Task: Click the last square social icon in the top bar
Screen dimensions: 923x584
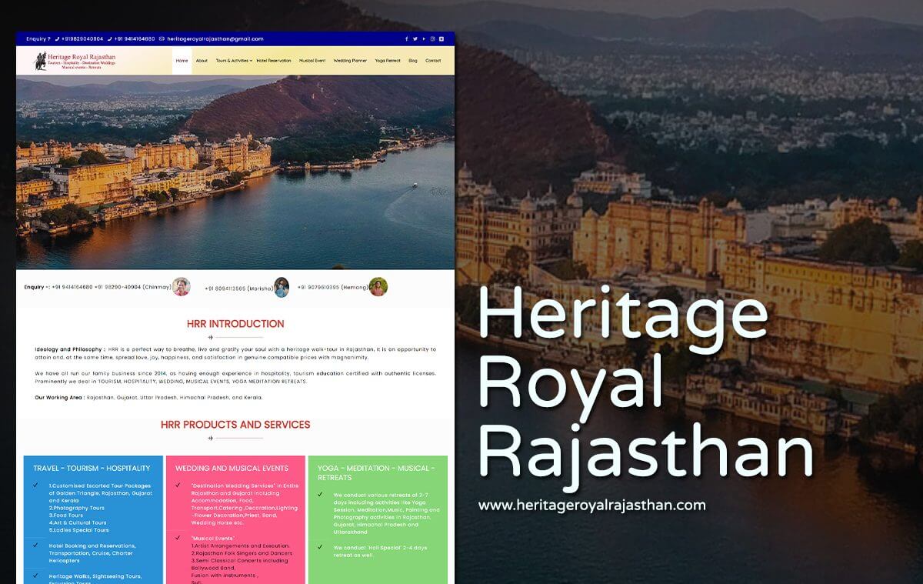Action: [x=442, y=38]
